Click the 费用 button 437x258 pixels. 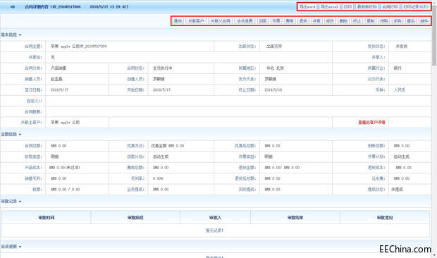coord(290,21)
